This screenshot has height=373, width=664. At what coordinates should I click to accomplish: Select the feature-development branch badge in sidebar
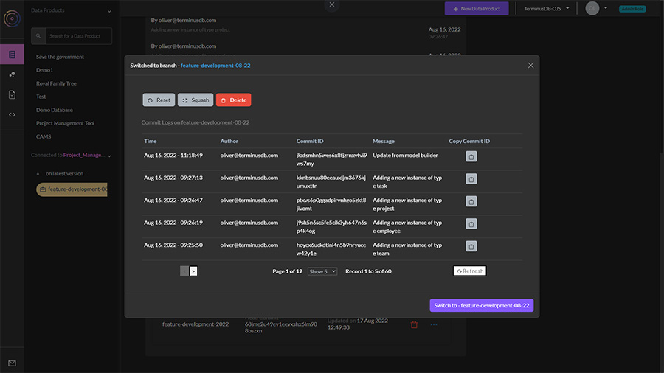point(72,189)
